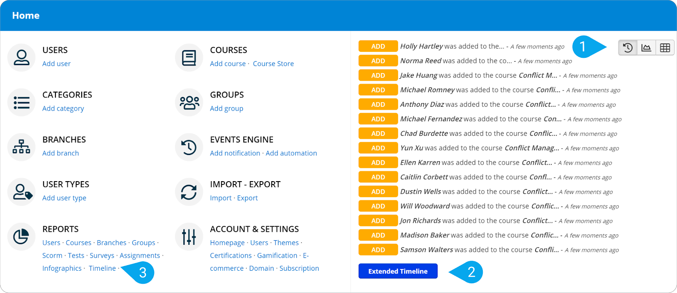
Task: Go to the Course Store link
Action: [x=273, y=64]
